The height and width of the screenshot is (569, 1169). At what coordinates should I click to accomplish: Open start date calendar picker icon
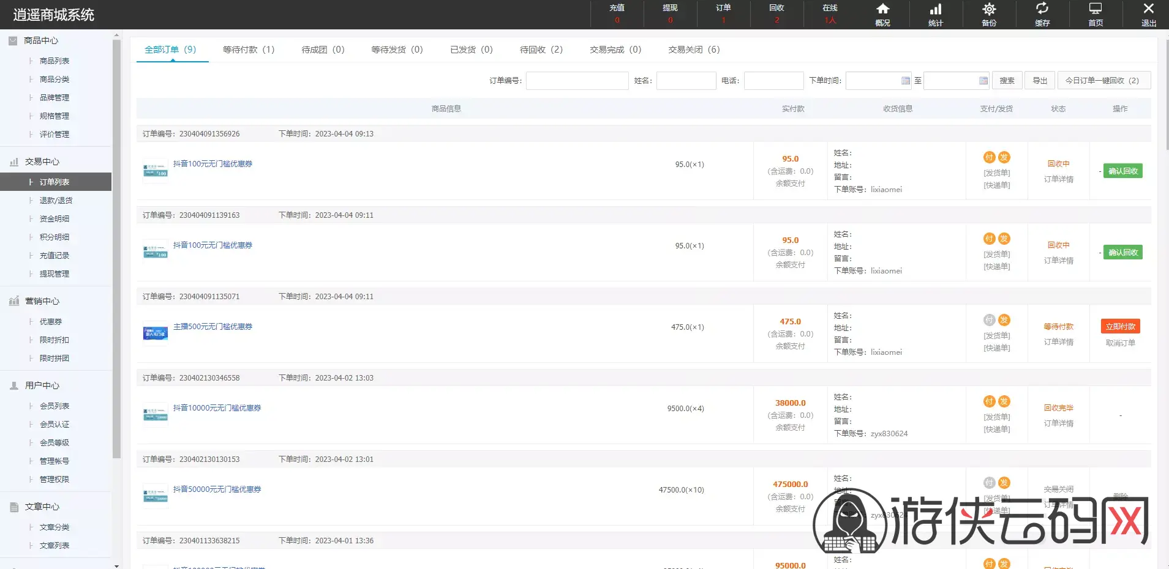pyautogui.click(x=906, y=81)
